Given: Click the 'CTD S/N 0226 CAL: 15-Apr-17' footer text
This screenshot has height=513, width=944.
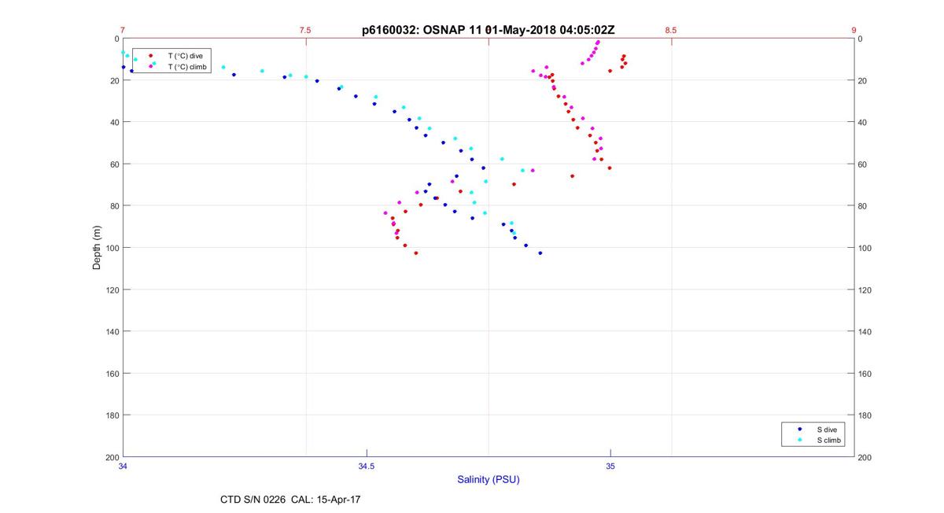Looking at the screenshot, I should [x=290, y=500].
